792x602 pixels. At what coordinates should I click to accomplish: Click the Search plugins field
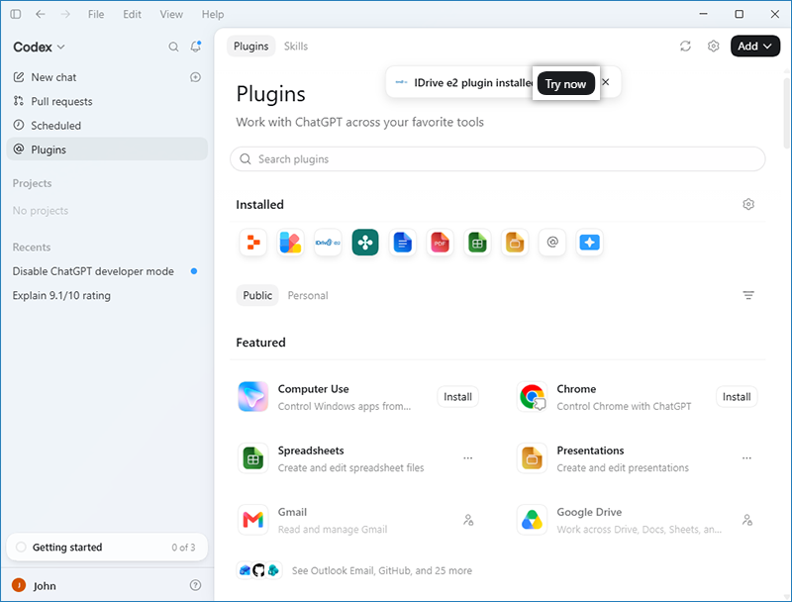[498, 159]
